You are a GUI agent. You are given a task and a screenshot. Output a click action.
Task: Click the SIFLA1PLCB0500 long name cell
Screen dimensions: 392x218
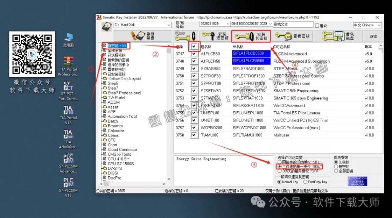click(251, 54)
